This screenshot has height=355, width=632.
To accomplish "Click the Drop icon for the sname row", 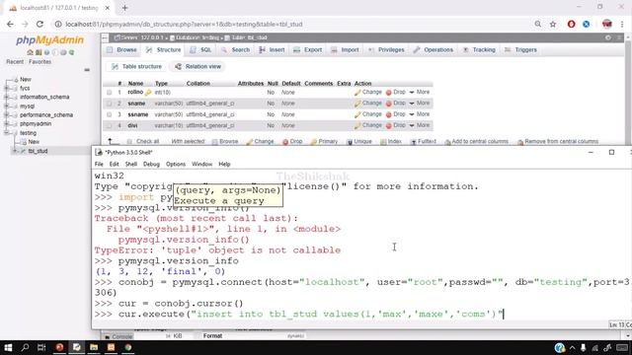I will [x=388, y=104].
